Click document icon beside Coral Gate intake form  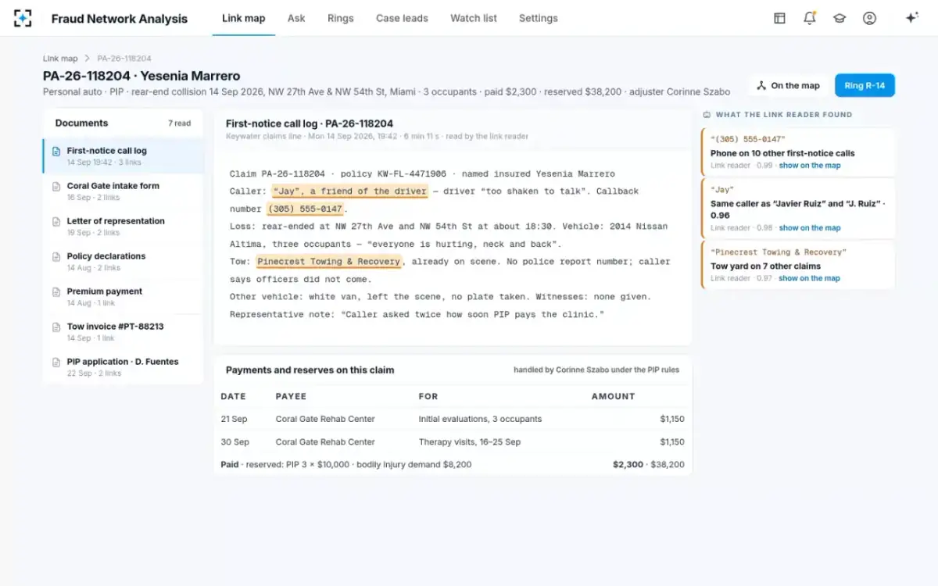pyautogui.click(x=56, y=187)
